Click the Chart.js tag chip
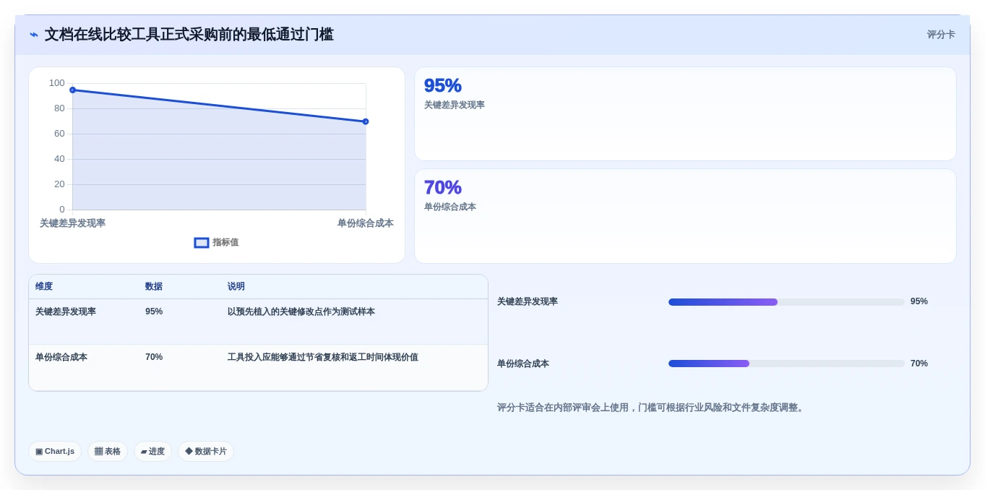985x490 pixels. coord(55,451)
